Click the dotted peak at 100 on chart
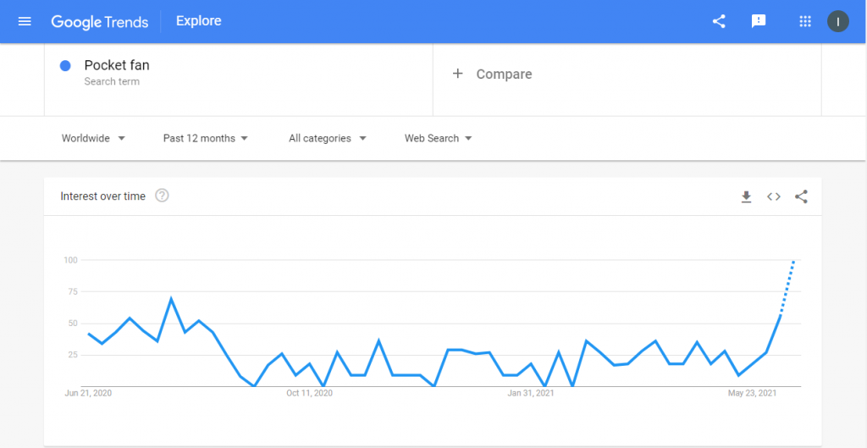The width and height of the screenshot is (867, 448). pos(794,261)
